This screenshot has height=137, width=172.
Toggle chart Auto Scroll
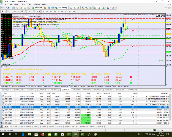coord(95,8)
